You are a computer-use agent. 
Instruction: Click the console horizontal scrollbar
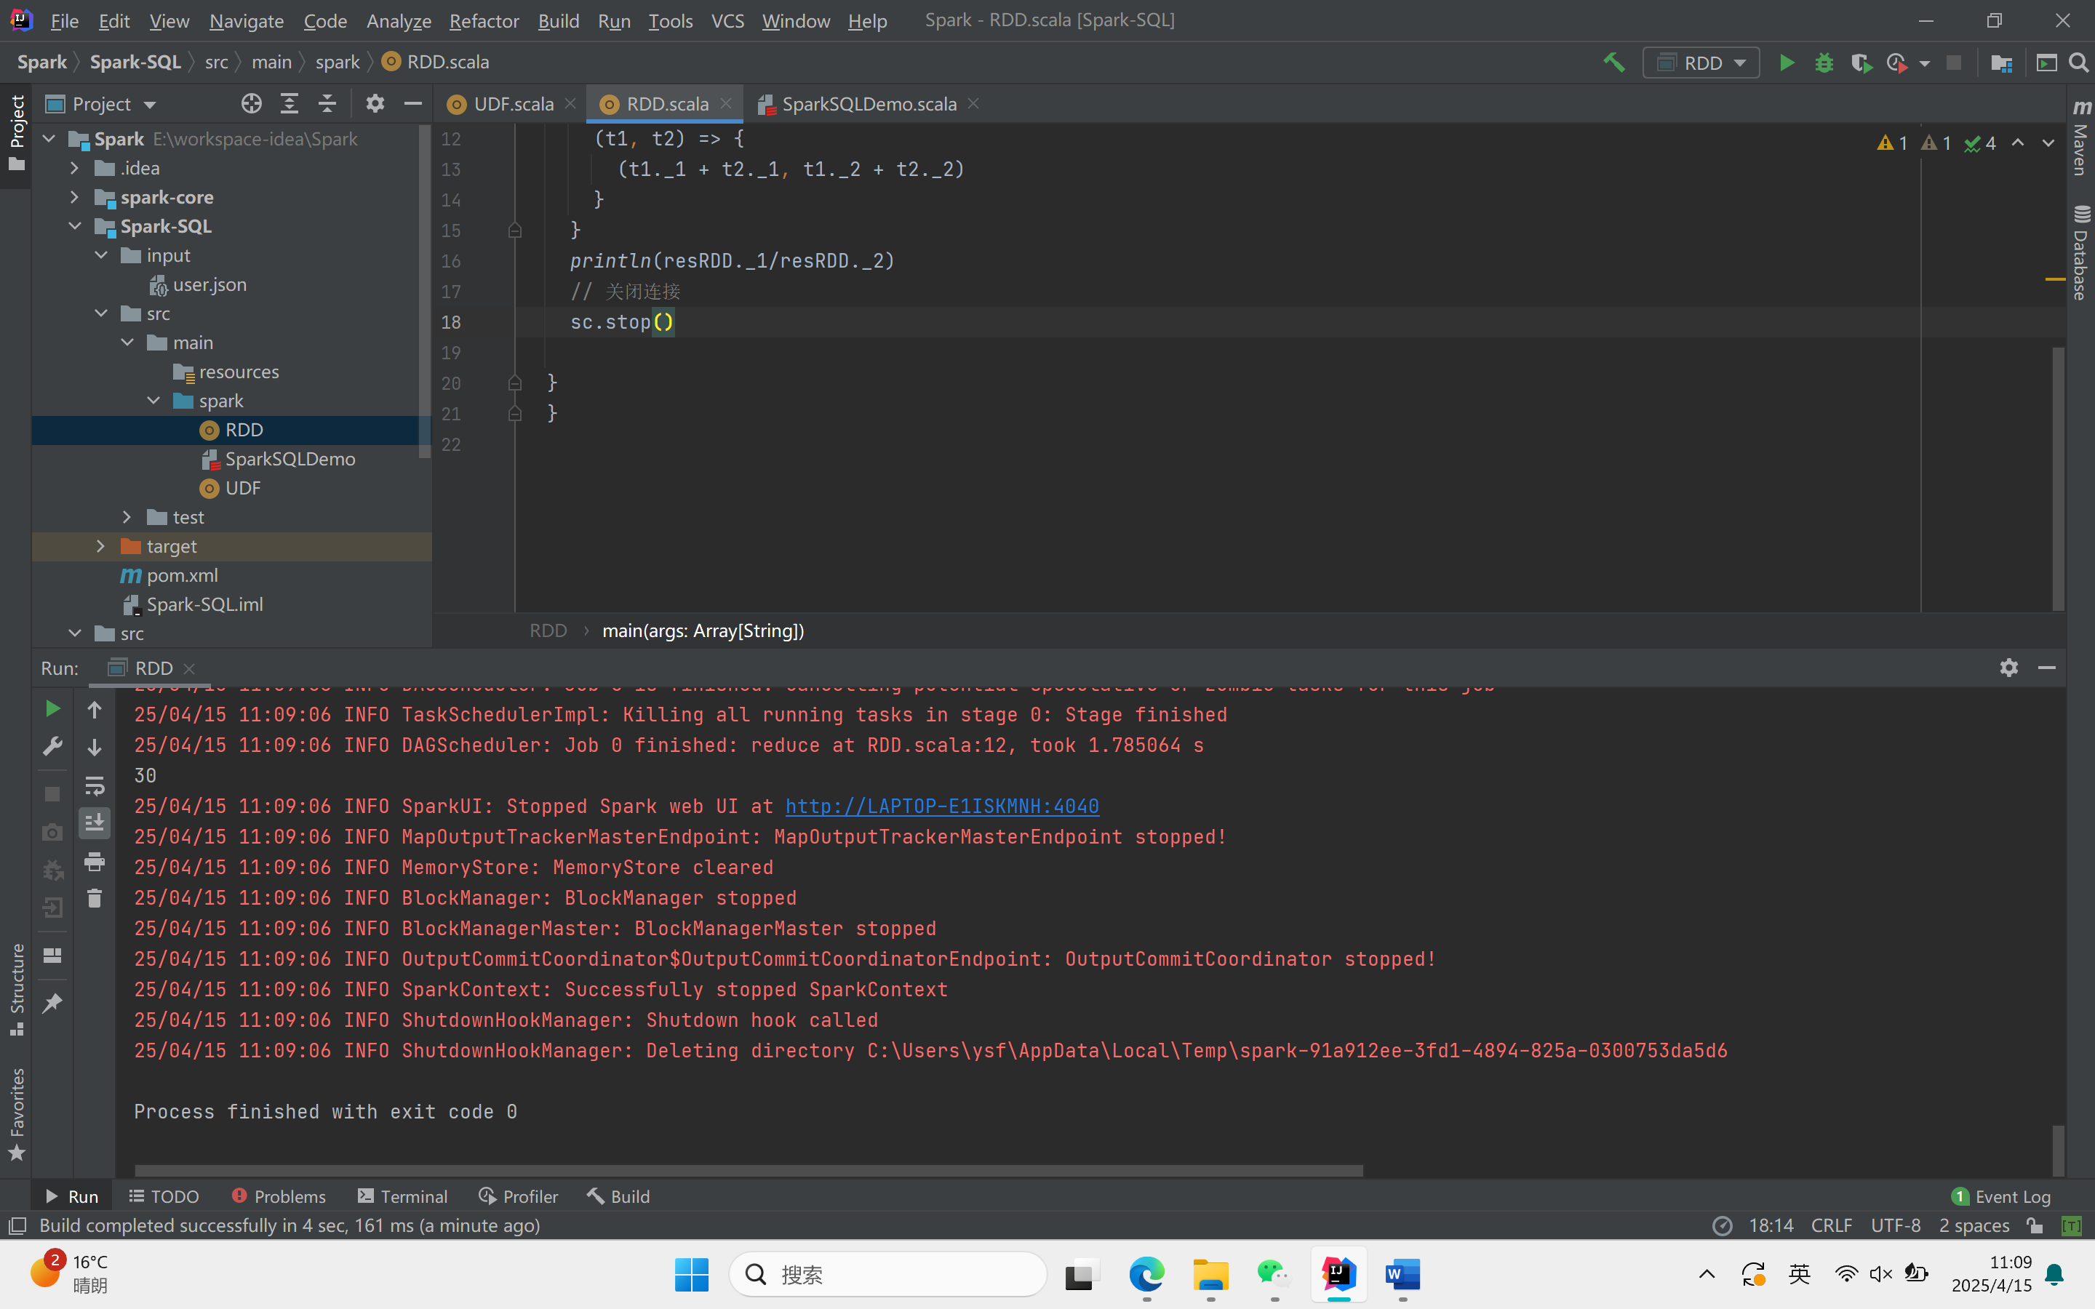(749, 1171)
